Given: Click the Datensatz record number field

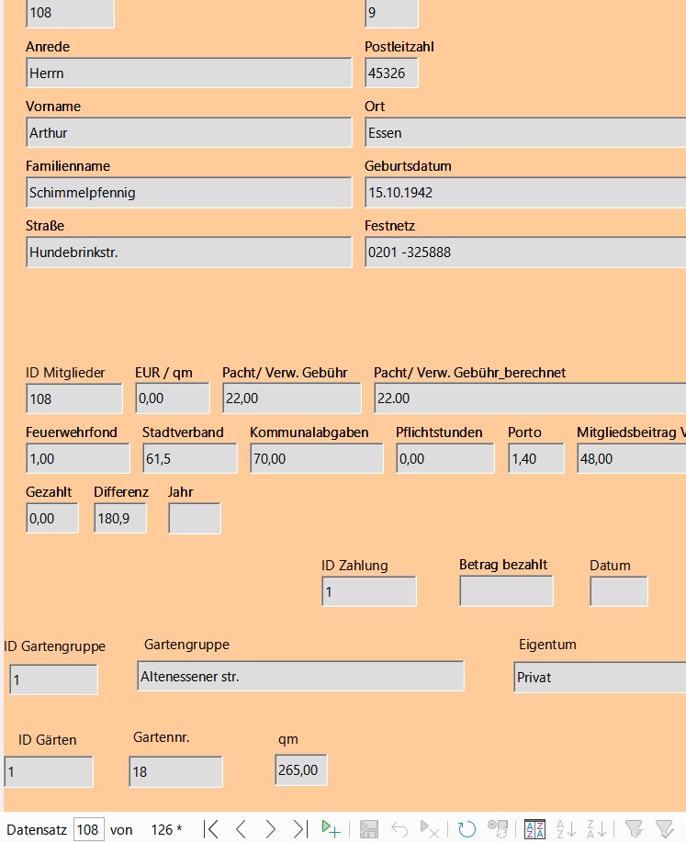Looking at the screenshot, I should click(x=88, y=829).
